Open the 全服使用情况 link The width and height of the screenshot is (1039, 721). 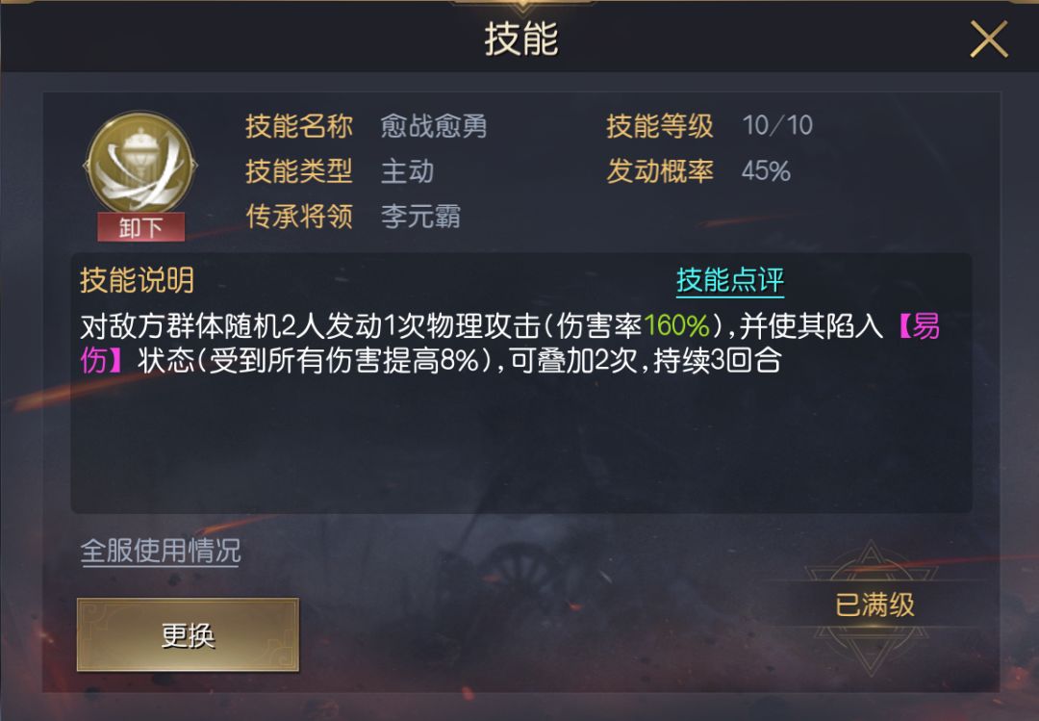tap(161, 551)
